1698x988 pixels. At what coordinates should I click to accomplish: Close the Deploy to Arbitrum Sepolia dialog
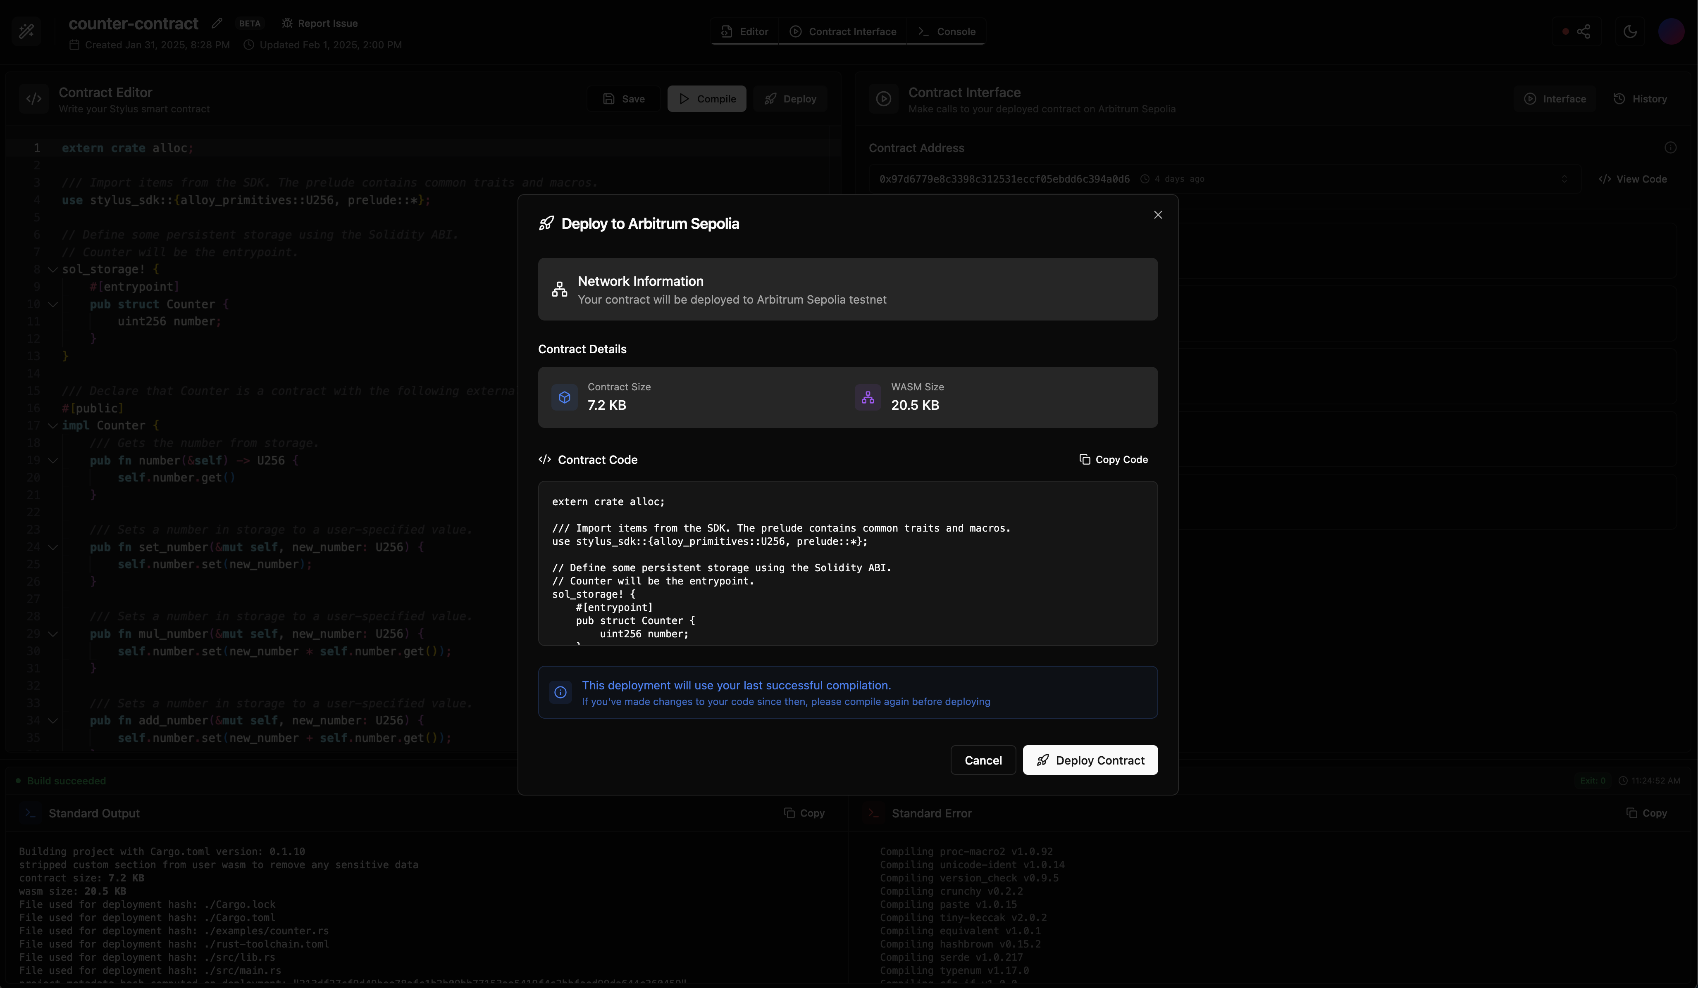(x=1158, y=215)
